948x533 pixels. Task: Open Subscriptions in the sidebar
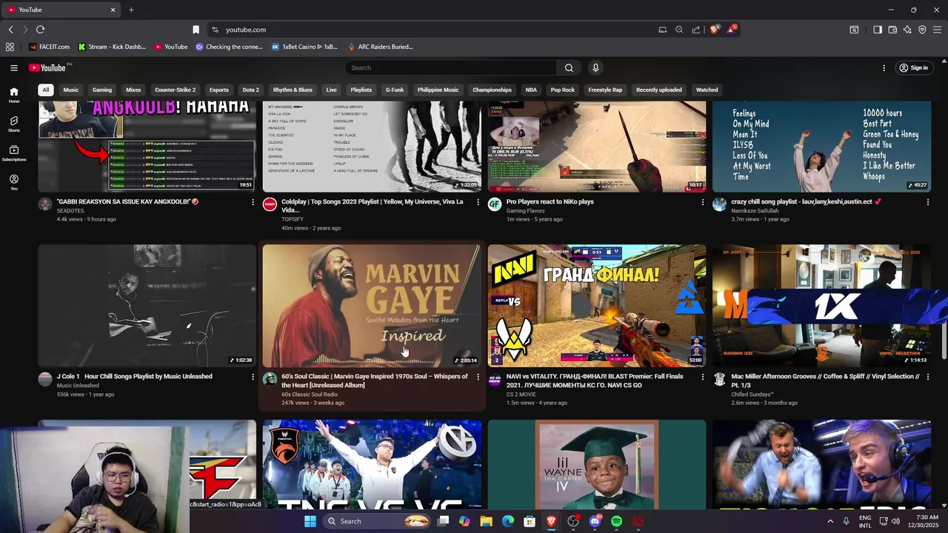[14, 153]
